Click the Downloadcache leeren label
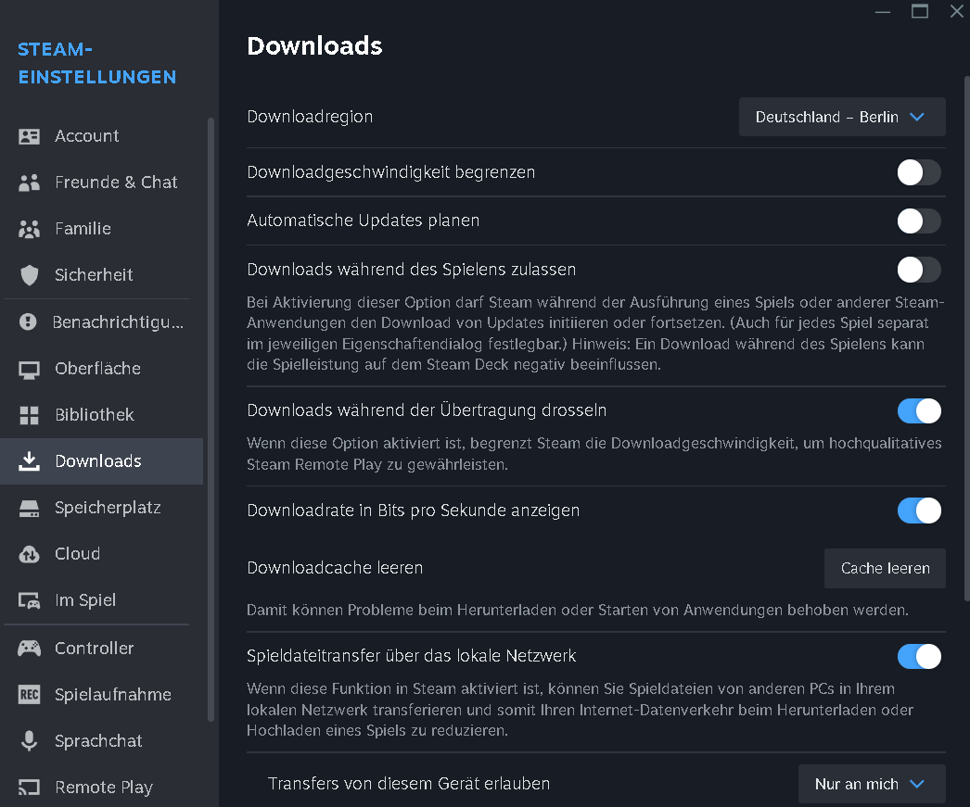Image resolution: width=970 pixels, height=807 pixels. click(335, 568)
